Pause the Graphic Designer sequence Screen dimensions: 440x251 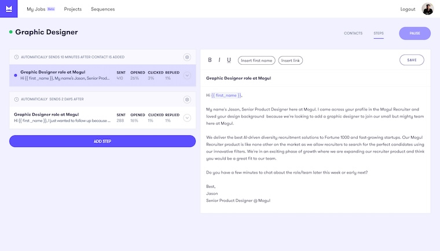[x=415, y=34]
